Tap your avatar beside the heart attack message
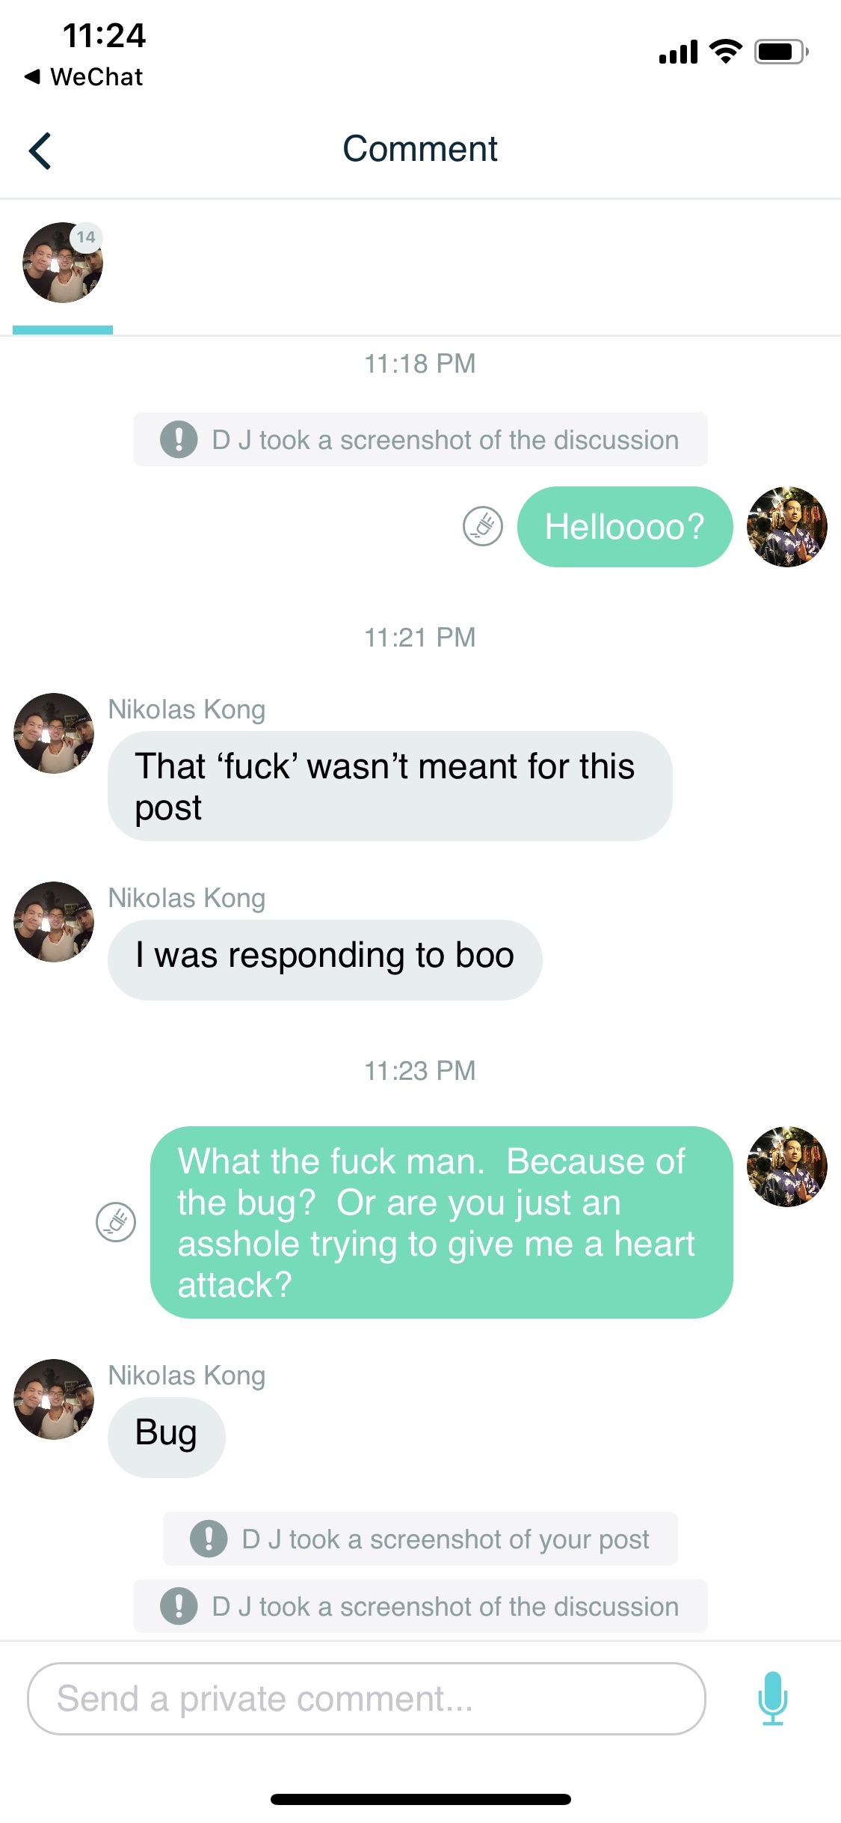 coord(786,1166)
